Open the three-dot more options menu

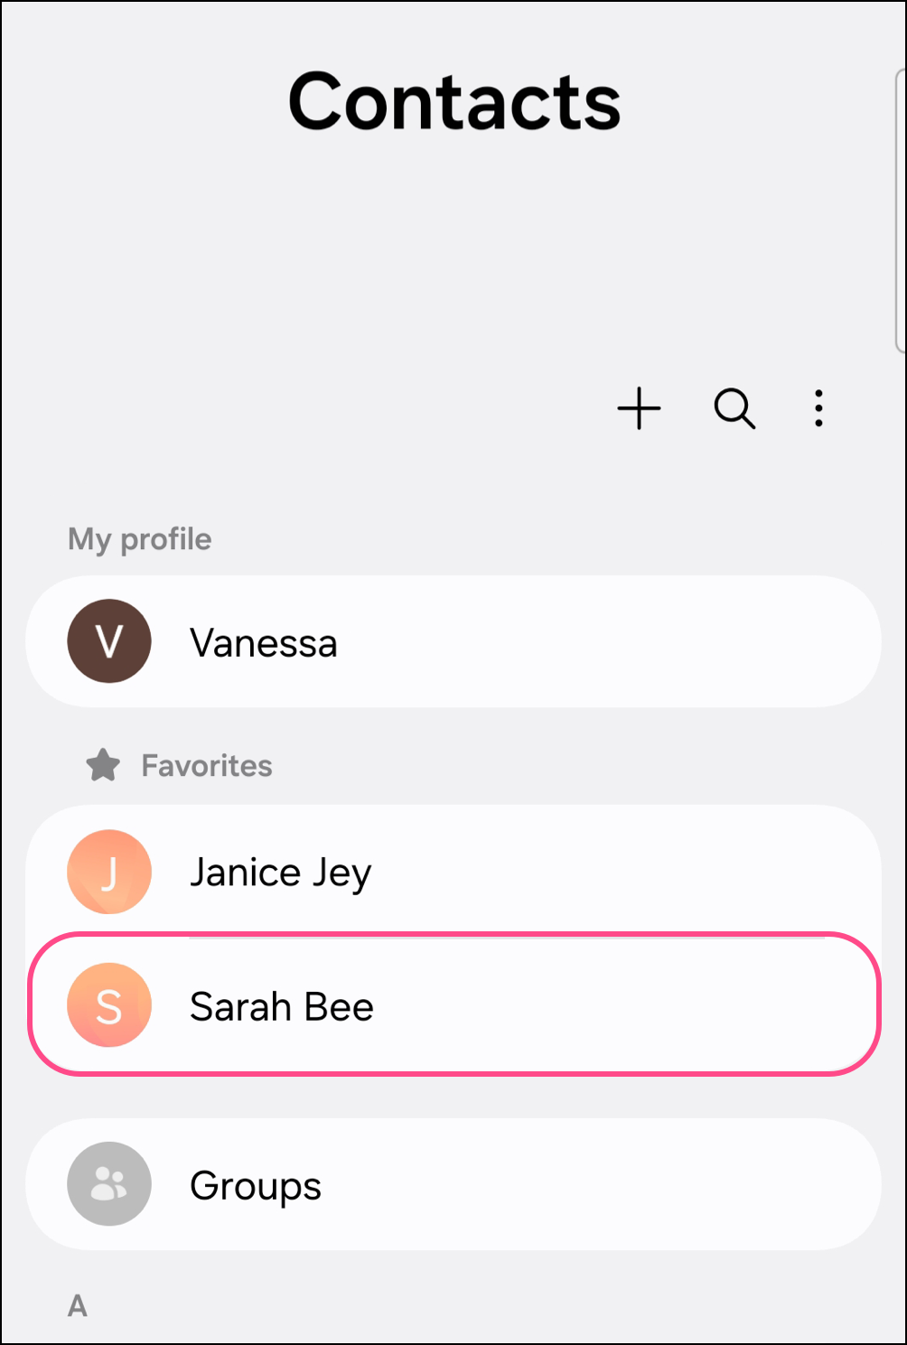(x=818, y=408)
